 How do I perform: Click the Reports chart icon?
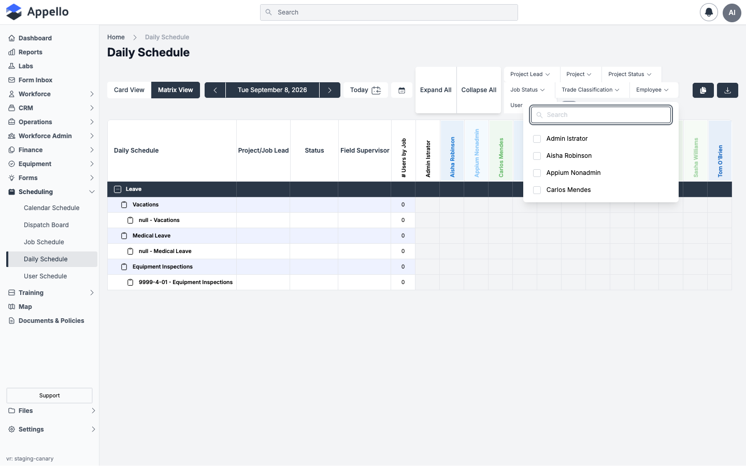point(11,52)
